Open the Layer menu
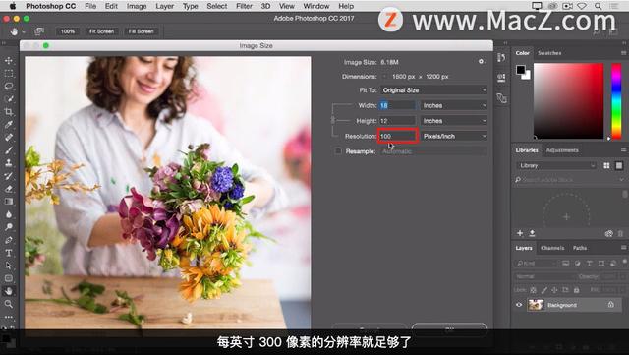This screenshot has height=355, width=629. 164,6
